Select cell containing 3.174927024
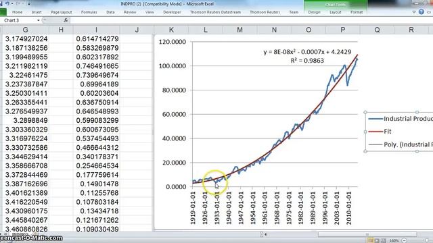 (x=26, y=39)
